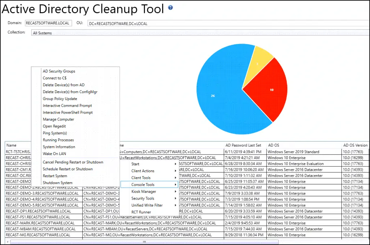Click the horizontal scrollbar under the table
This screenshot has width=370, height=245.
tap(145, 242)
